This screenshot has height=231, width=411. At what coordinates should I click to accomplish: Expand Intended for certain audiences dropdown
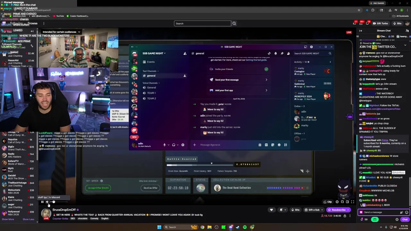click(x=61, y=32)
